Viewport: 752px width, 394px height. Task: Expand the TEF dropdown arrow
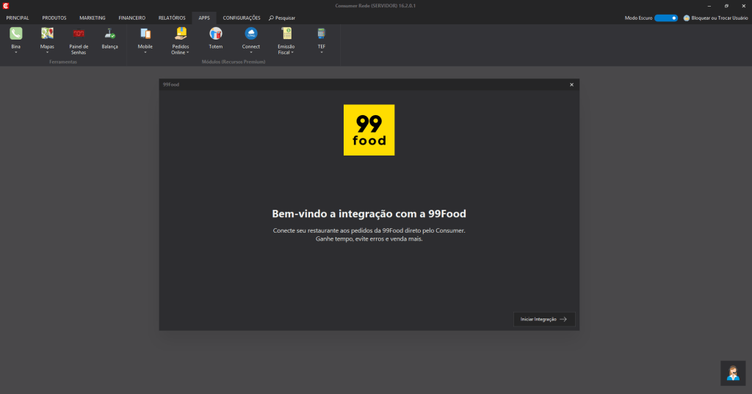(322, 52)
